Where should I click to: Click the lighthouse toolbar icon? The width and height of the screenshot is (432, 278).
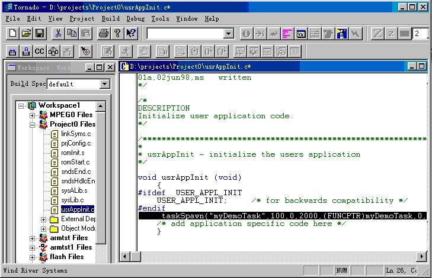pos(342,34)
